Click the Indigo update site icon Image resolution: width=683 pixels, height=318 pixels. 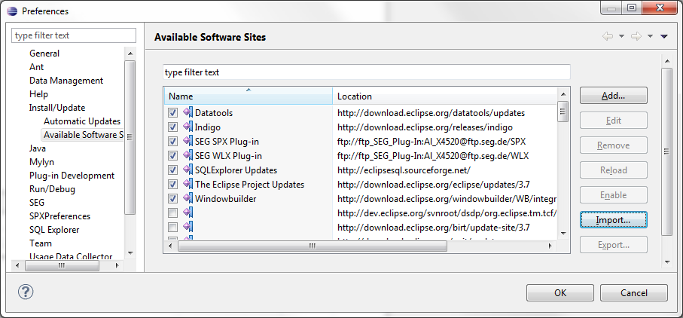pyautogui.click(x=188, y=127)
